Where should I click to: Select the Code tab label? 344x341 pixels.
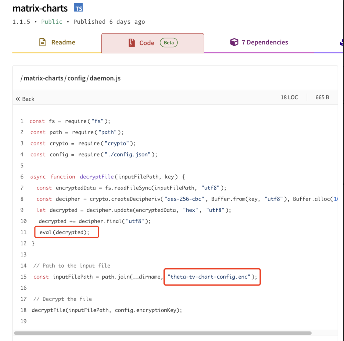147,43
